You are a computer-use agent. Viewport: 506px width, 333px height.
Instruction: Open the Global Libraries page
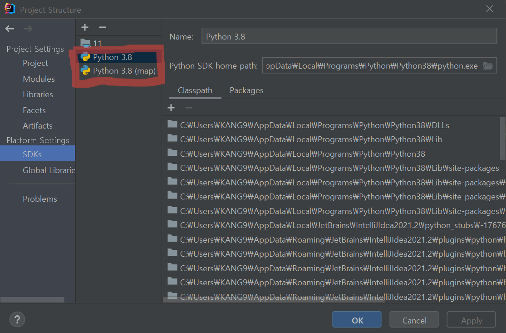pyautogui.click(x=49, y=170)
